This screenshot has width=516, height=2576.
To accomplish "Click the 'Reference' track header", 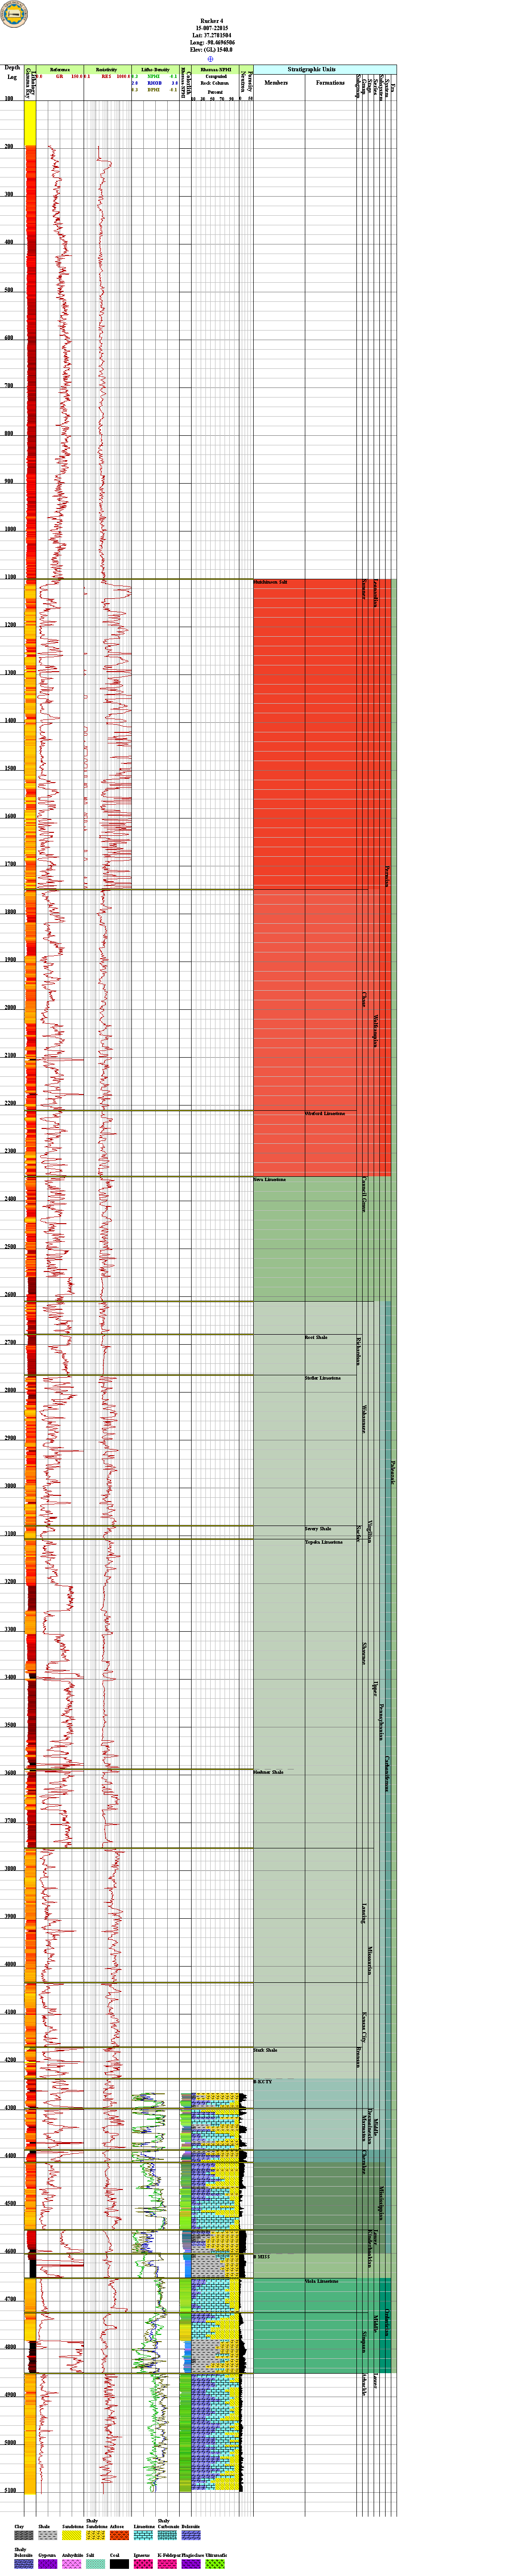I will [x=60, y=70].
